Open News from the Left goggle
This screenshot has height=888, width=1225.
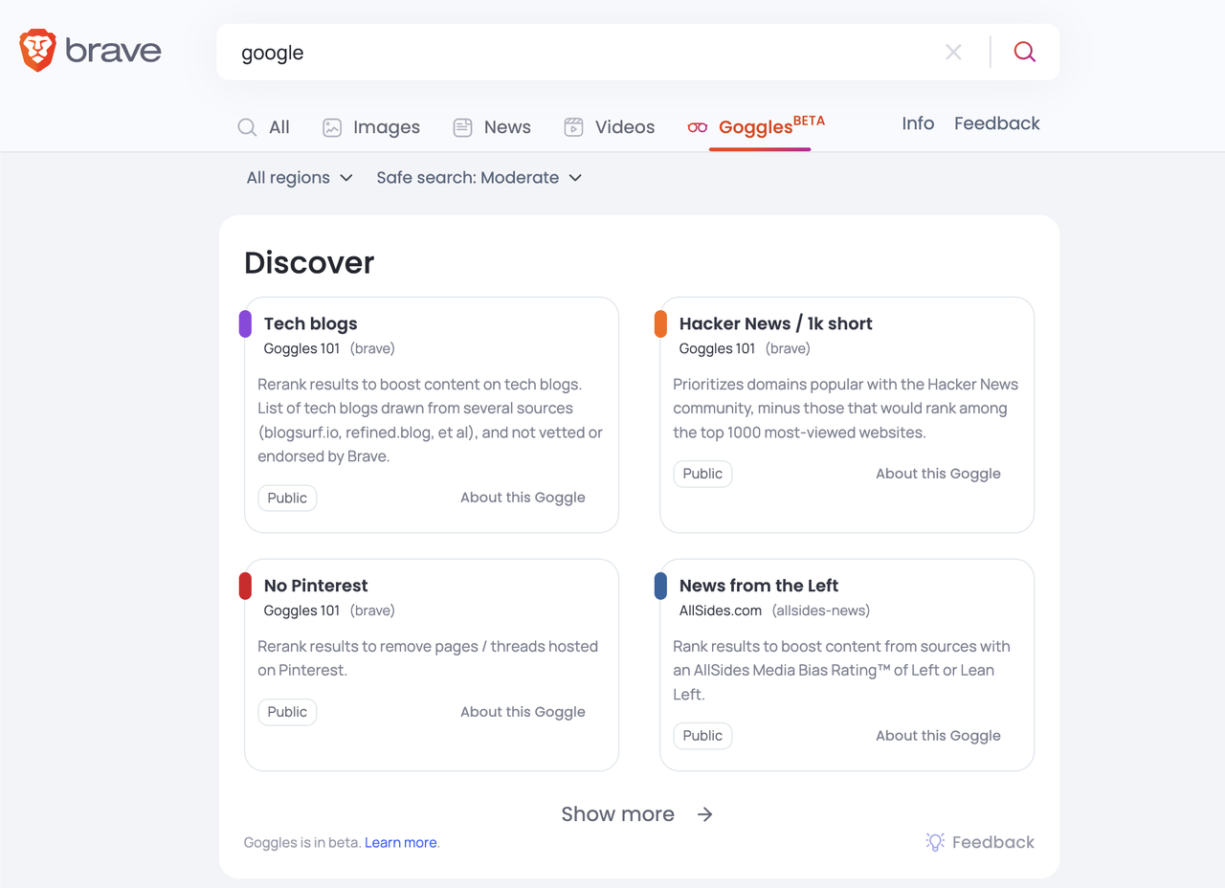(759, 586)
